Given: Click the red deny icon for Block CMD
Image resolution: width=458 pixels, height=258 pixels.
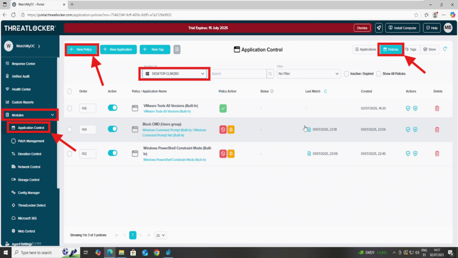Looking at the screenshot, I should tap(223, 129).
